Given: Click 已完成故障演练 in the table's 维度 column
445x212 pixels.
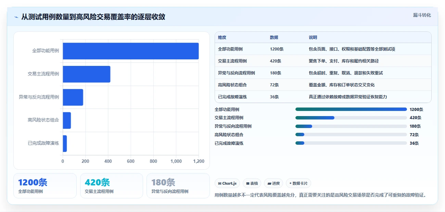Looking at the screenshot, I should click(232, 97).
